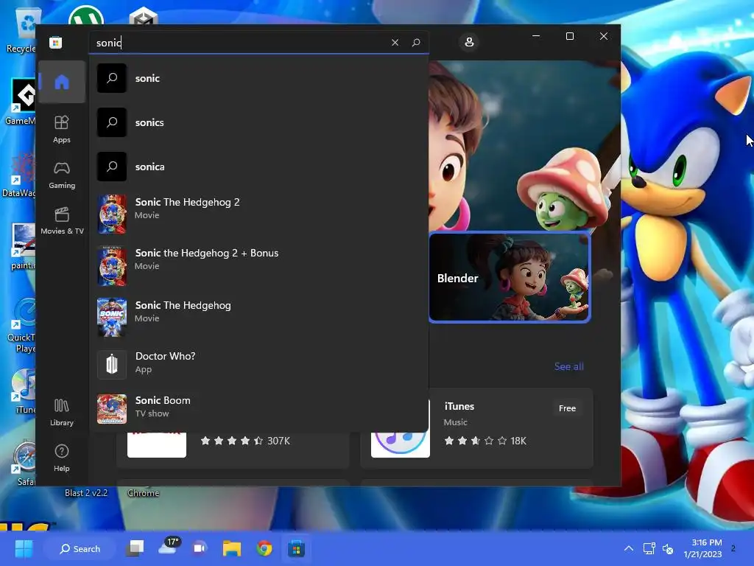Open Sonic The Hedgehog movie result

pyautogui.click(x=258, y=317)
